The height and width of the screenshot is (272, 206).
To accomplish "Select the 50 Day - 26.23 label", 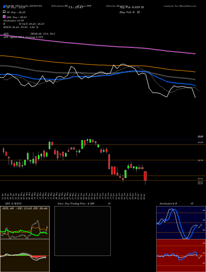I will pos(16,12).
